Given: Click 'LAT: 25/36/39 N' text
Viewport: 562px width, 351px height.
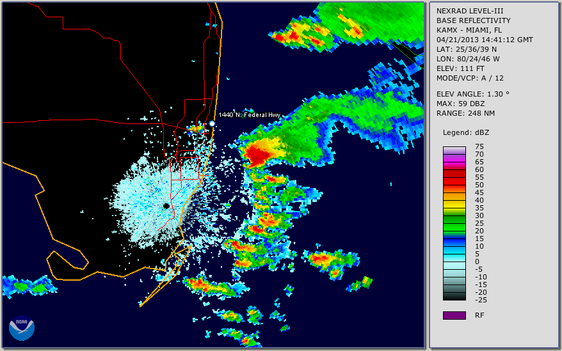Looking at the screenshot, I should 466,49.
